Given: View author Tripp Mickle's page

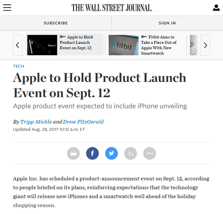Looking at the screenshot, I should (36, 122).
